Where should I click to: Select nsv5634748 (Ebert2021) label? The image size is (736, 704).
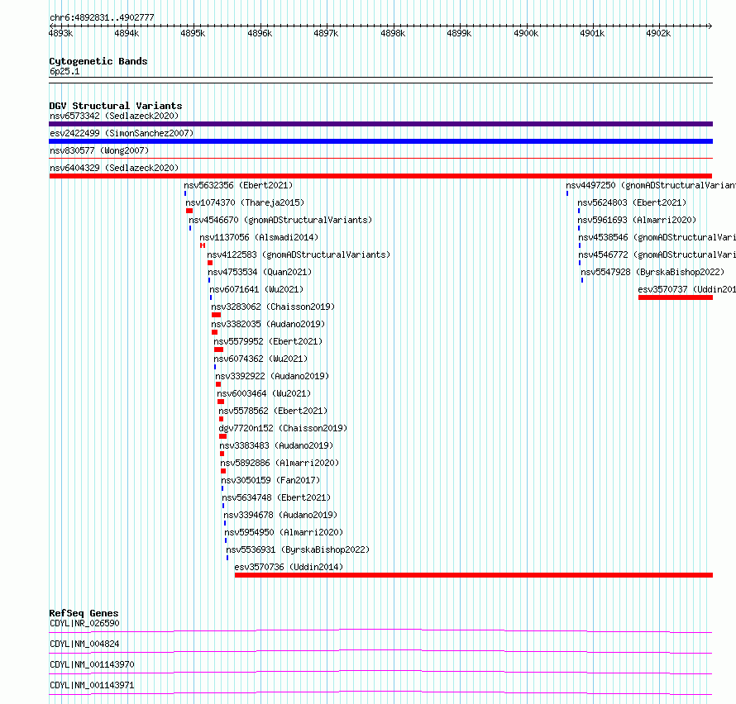click(276, 497)
